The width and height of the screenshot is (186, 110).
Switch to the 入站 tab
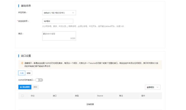pos(22,73)
